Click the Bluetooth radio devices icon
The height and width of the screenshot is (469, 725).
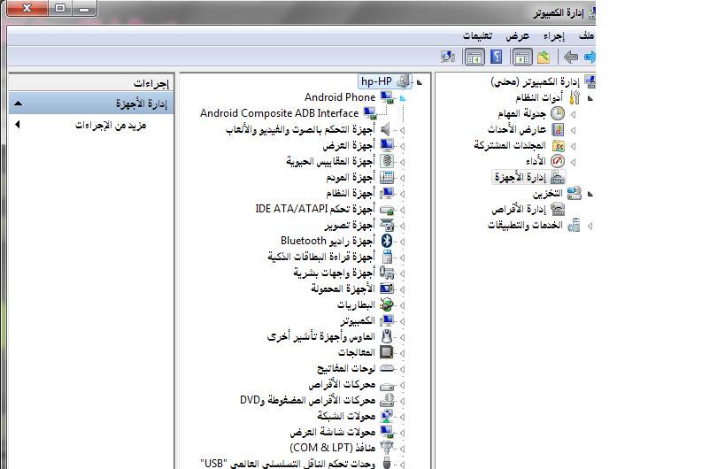click(387, 242)
